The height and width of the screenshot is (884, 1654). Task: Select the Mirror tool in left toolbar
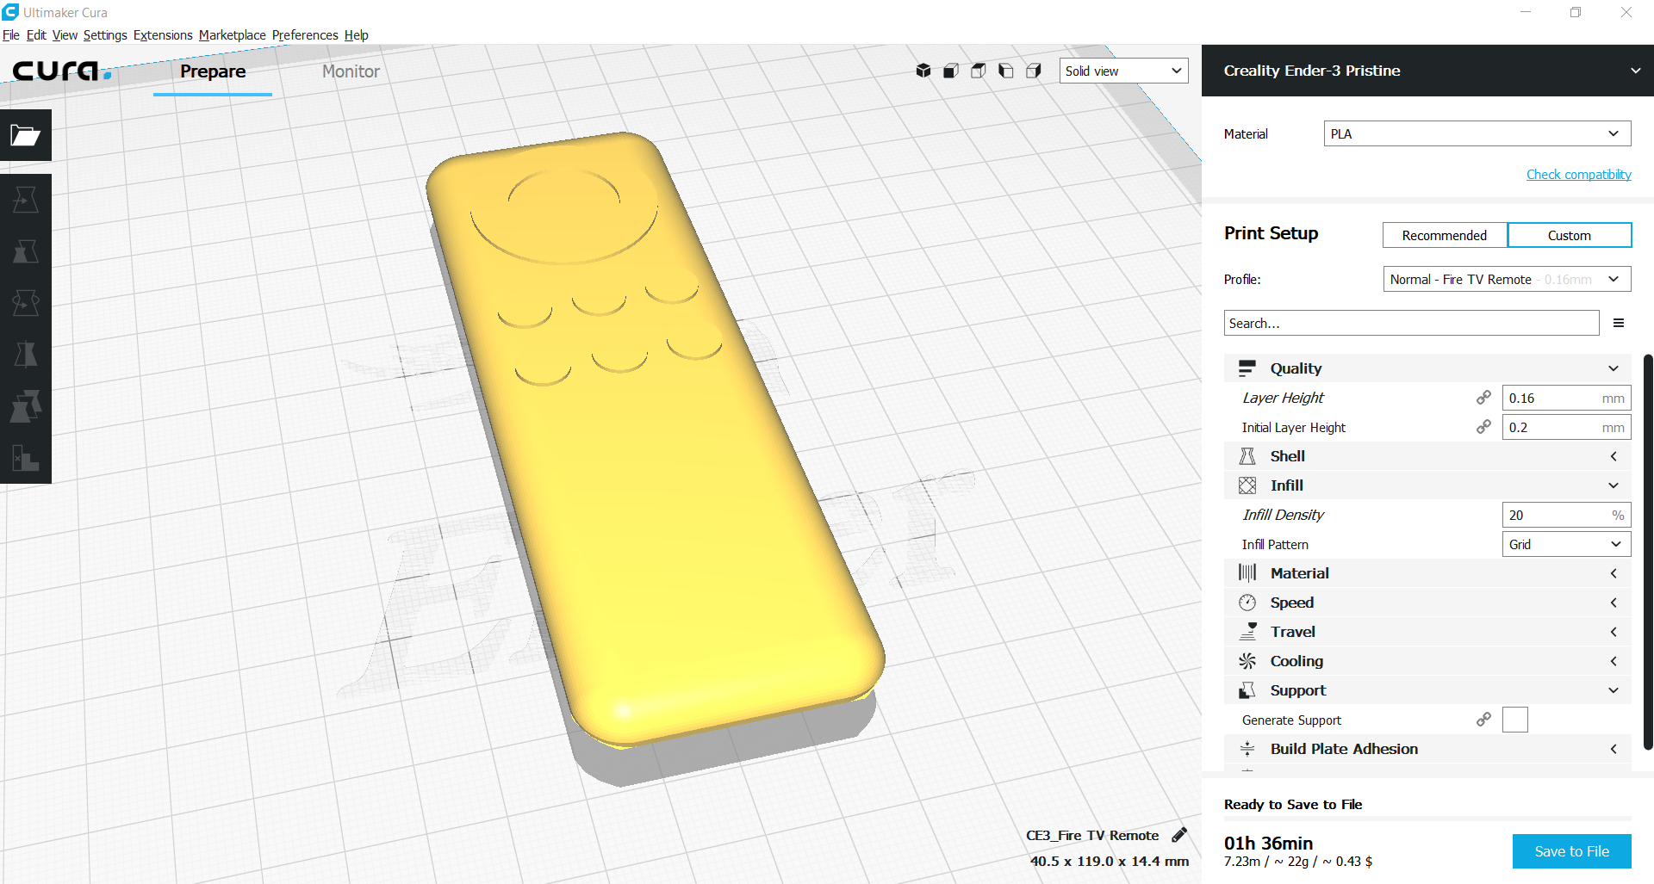pyautogui.click(x=26, y=355)
